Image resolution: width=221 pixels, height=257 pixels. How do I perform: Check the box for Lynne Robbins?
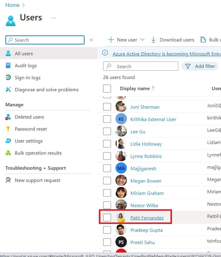[x=107, y=156]
